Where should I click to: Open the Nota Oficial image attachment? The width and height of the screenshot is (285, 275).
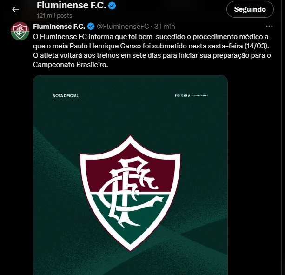tap(130, 175)
